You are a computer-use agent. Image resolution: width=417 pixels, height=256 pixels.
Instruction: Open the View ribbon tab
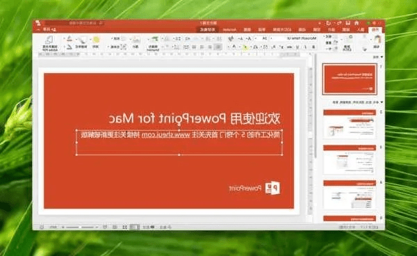(x=247, y=29)
